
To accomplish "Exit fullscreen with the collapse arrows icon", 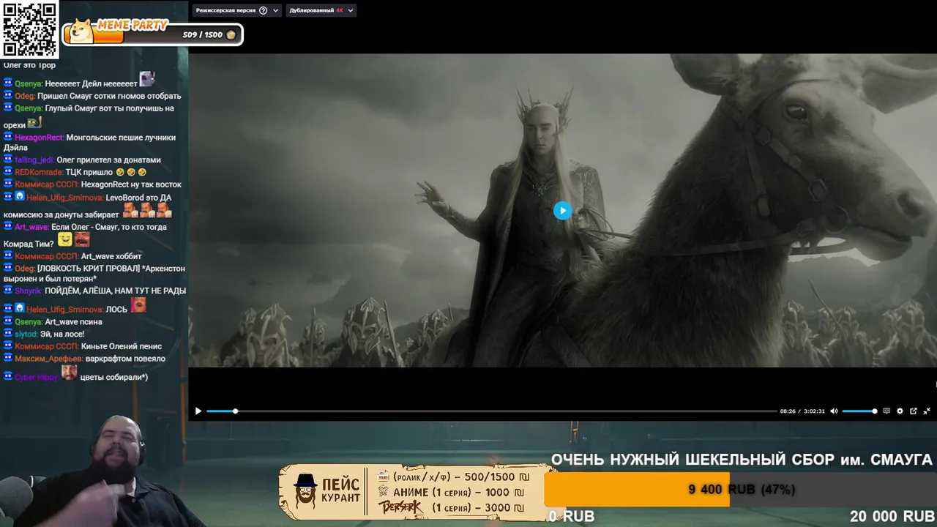I will tap(927, 411).
